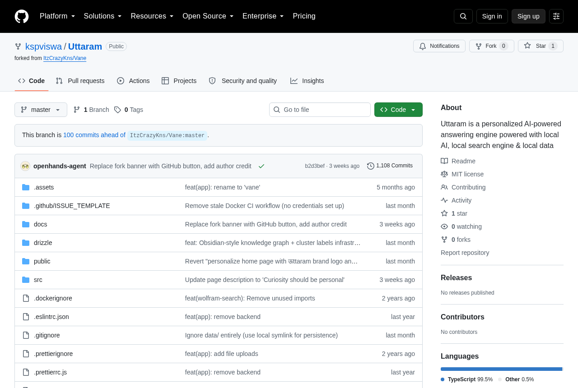Switch to the Actions tab
This screenshot has width=578, height=388.
point(133,81)
